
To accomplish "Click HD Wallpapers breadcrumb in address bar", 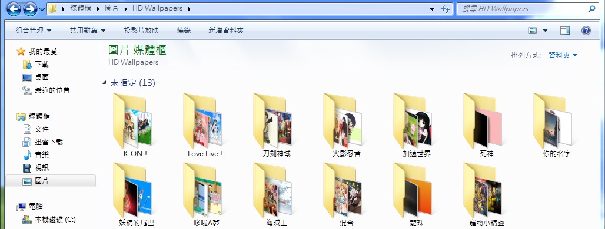I will [157, 8].
